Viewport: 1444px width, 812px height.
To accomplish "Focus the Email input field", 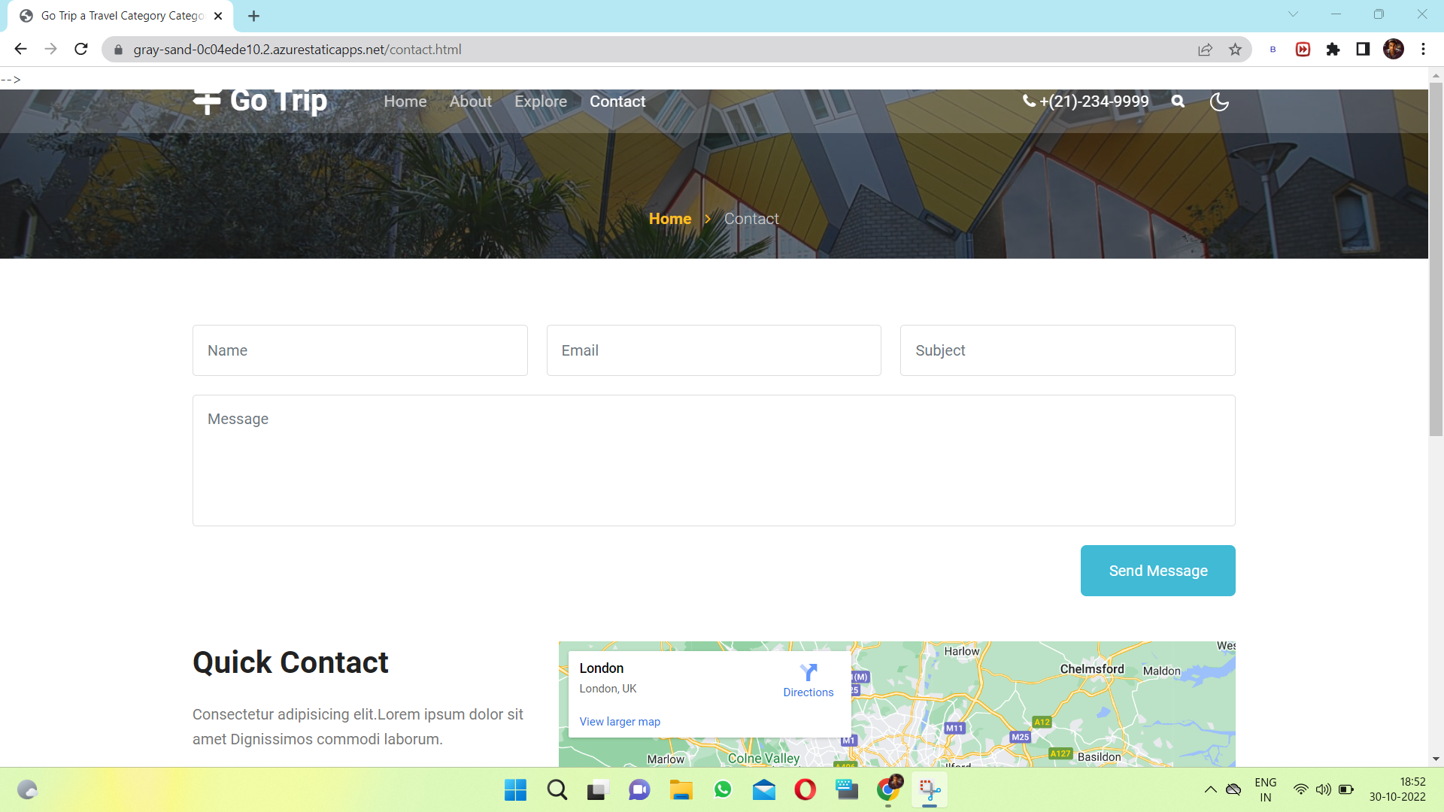I will click(714, 350).
